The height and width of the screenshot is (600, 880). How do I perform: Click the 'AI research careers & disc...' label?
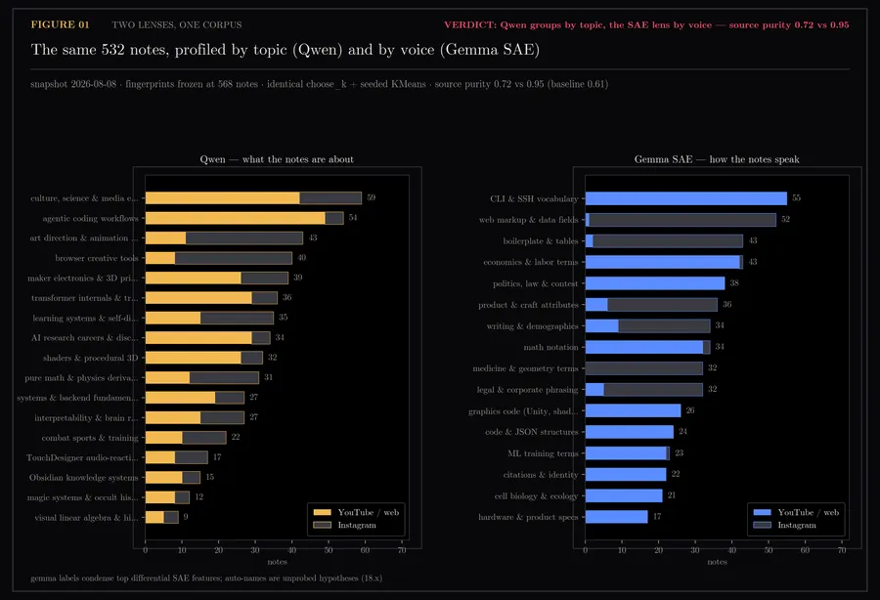[85, 337]
